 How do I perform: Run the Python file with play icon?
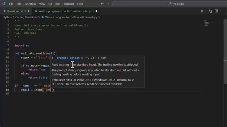tap(202, 11)
